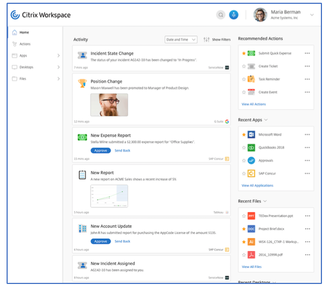The width and height of the screenshot is (328, 290).
Task: Click the SAP Concur app icon
Action: 251,173
